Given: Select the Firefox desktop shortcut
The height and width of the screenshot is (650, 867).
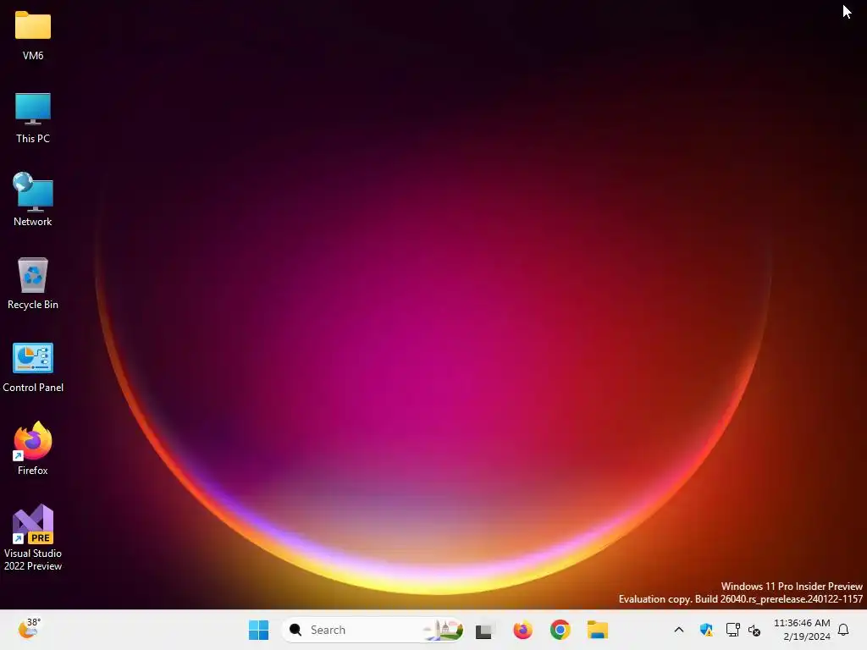Looking at the screenshot, I should coord(33,449).
